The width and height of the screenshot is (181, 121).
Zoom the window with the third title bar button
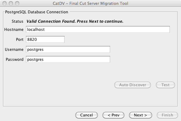click(x=17, y=3)
